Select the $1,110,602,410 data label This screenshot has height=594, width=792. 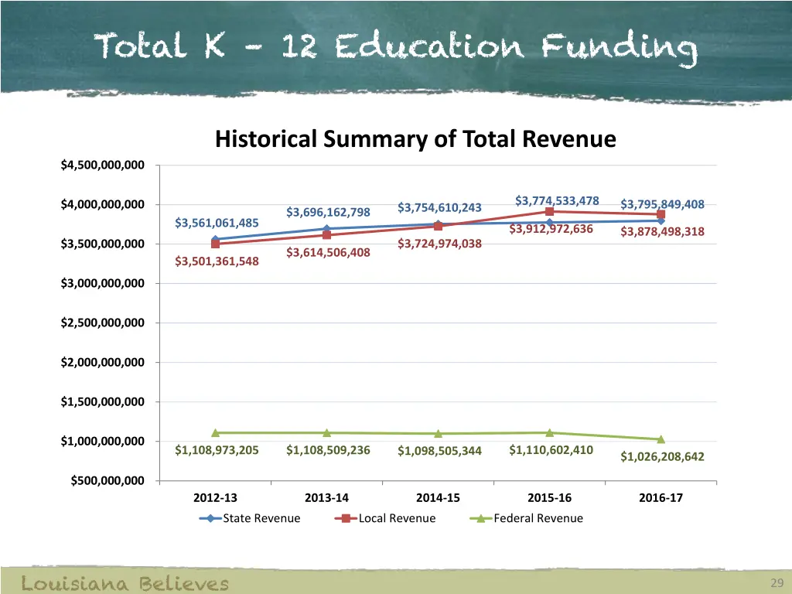click(551, 449)
